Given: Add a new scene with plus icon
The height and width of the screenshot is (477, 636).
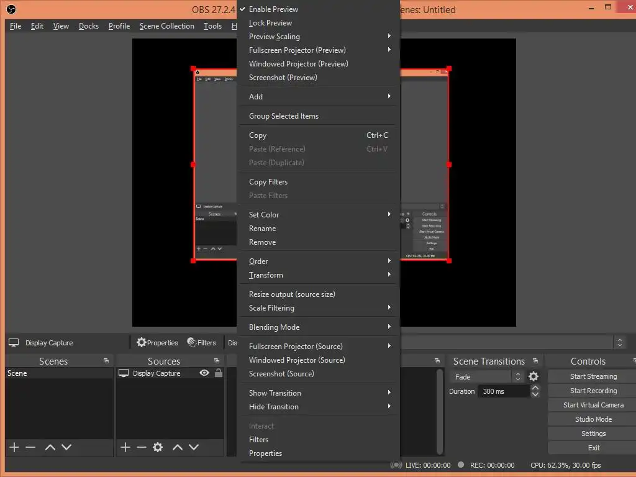Looking at the screenshot, I should pyautogui.click(x=14, y=447).
